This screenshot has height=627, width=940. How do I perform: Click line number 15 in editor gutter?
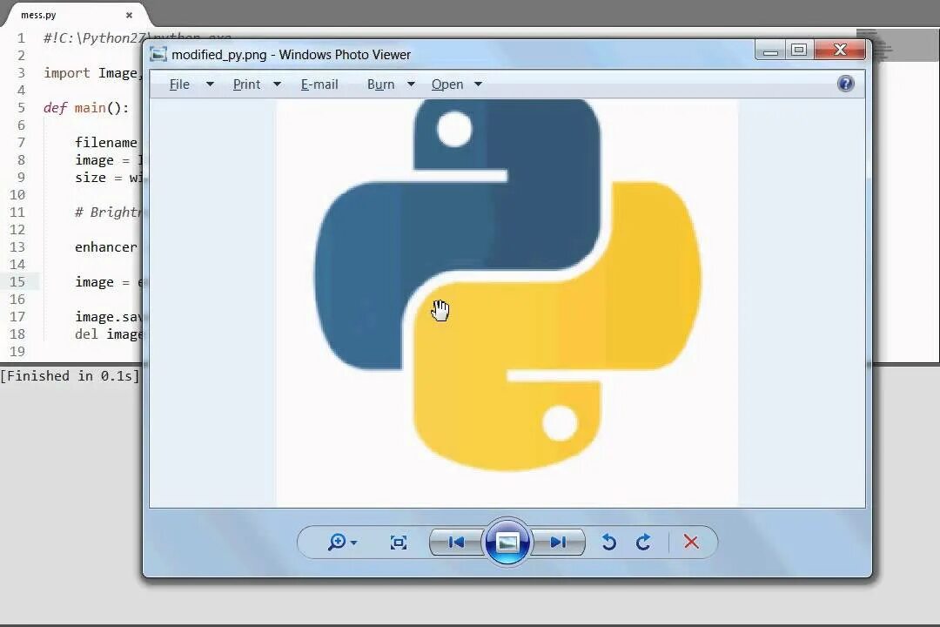17,281
